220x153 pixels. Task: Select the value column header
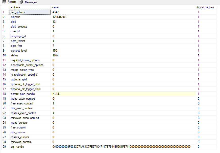point(123,7)
